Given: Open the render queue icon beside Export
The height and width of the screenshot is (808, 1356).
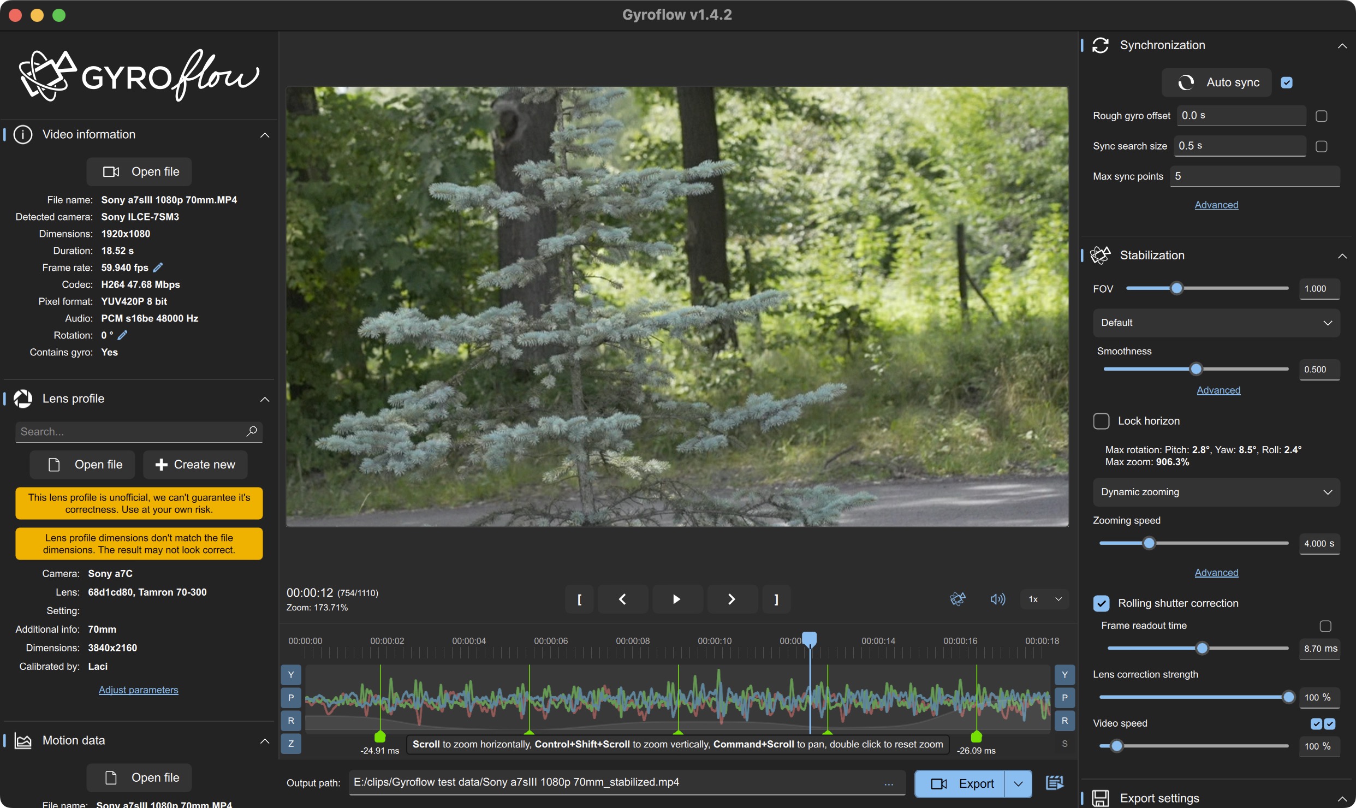Looking at the screenshot, I should coord(1055,783).
